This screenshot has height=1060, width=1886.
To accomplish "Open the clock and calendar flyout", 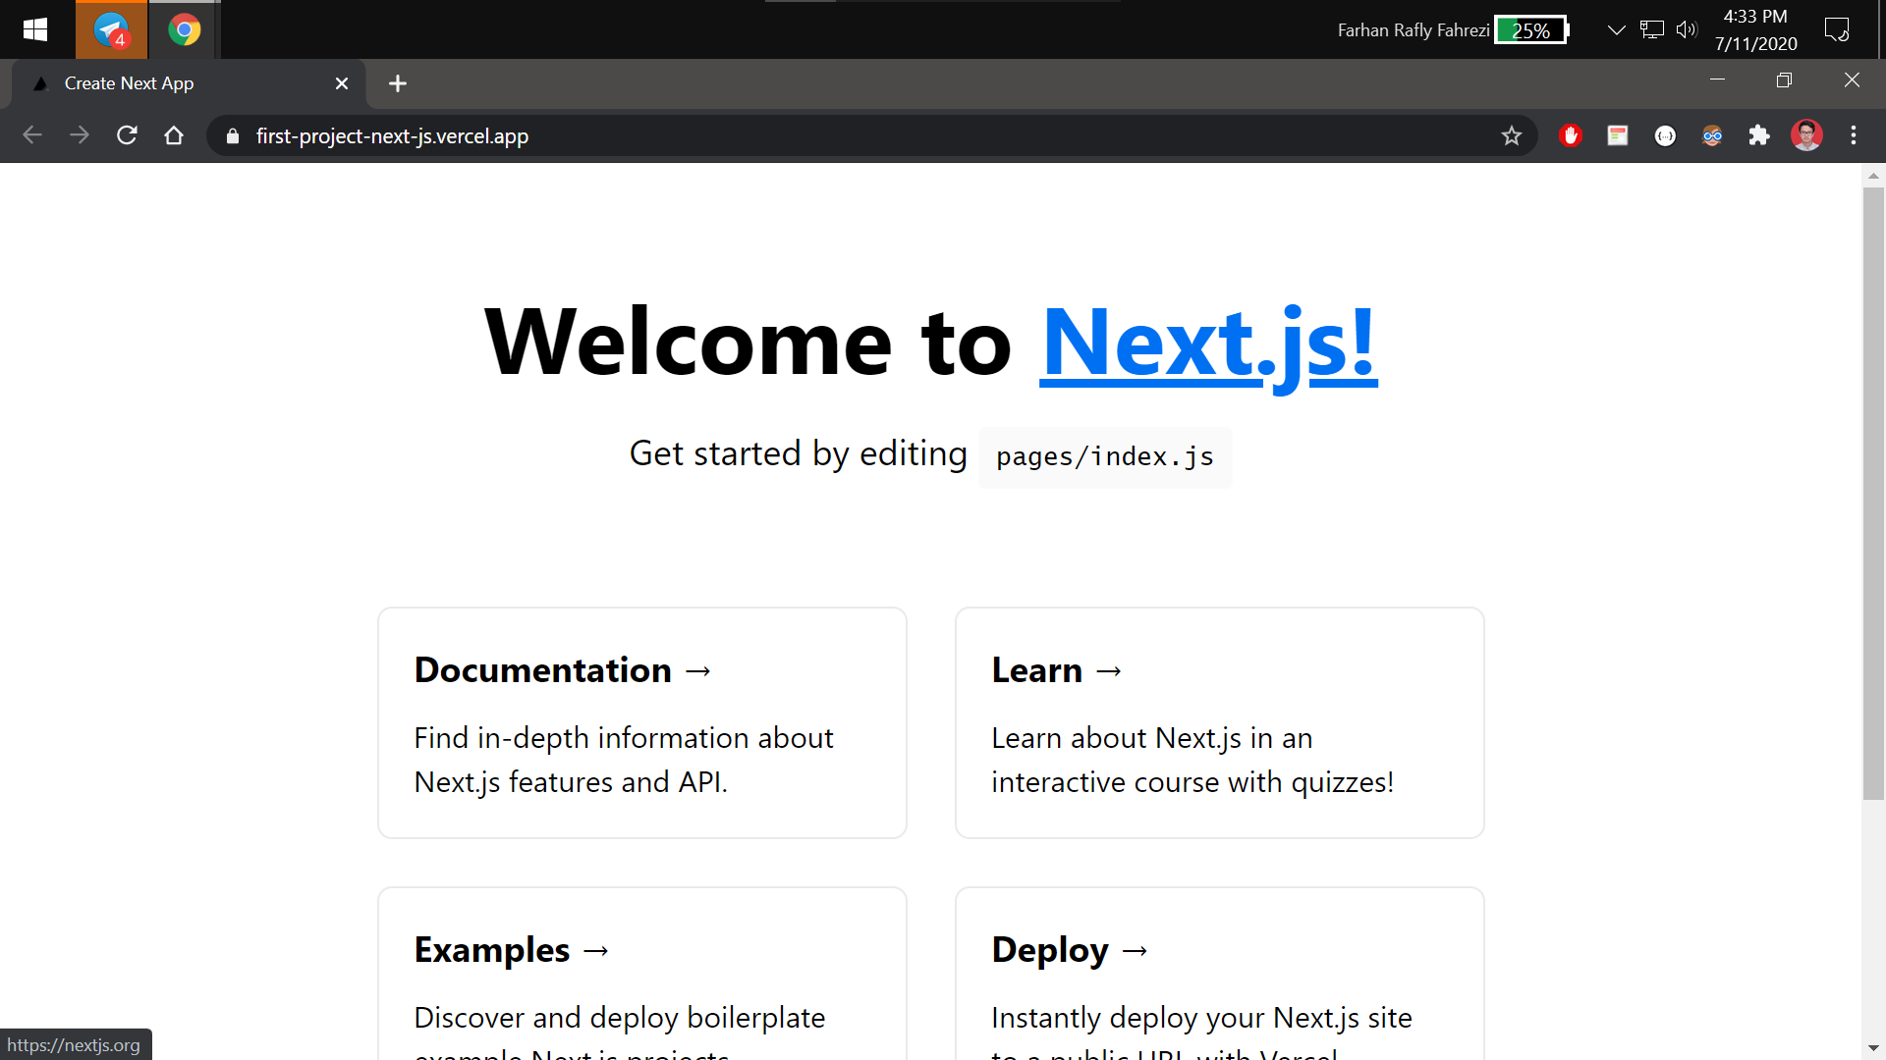I will (x=1755, y=29).
